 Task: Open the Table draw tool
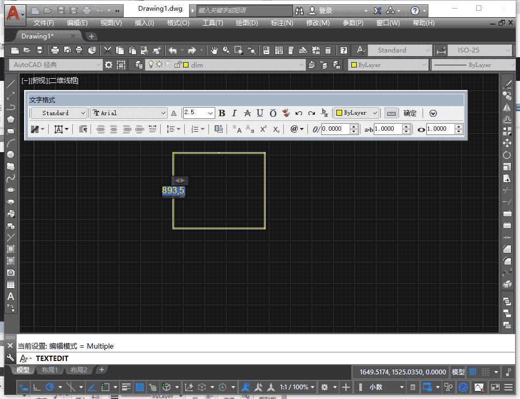[x=11, y=284]
